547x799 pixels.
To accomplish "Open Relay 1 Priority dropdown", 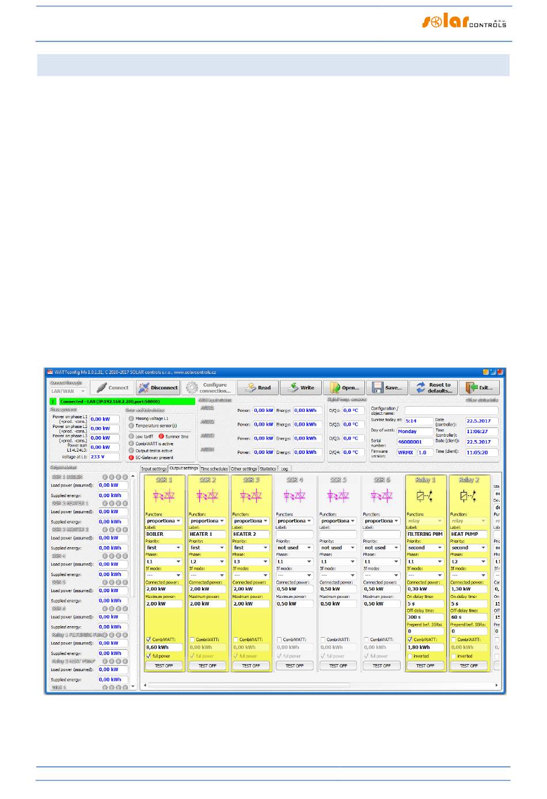I will tap(425, 548).
